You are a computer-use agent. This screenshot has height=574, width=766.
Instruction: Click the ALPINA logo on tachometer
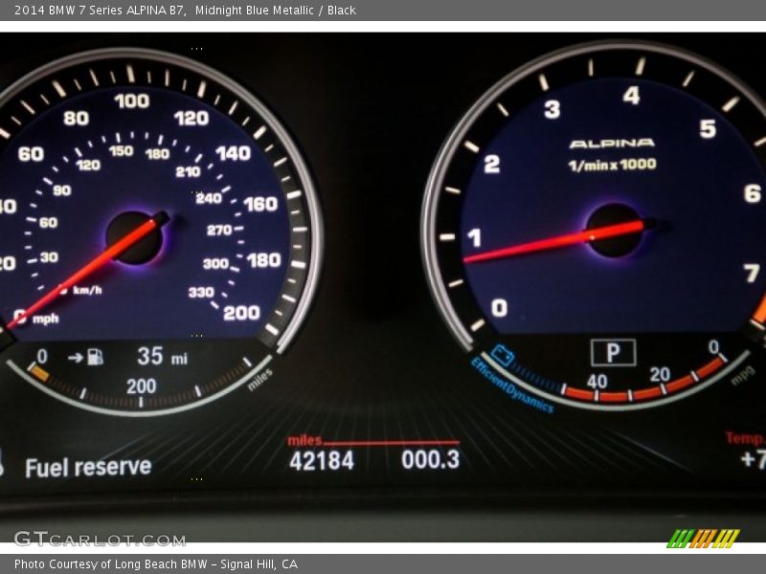coord(612,143)
